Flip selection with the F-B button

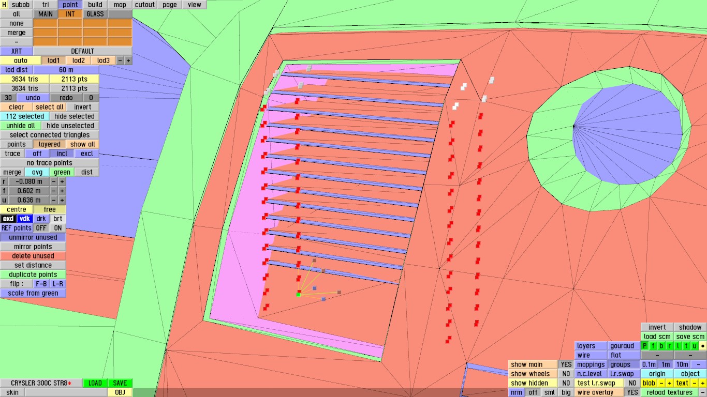point(41,284)
